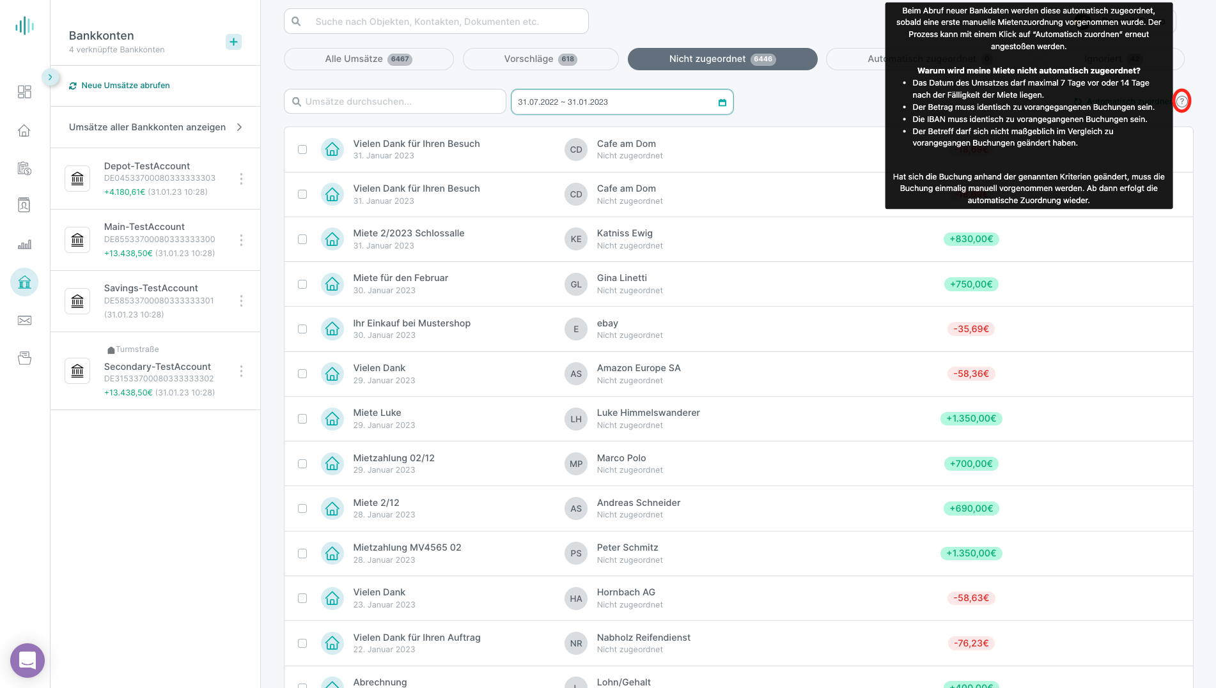
Task: Click the -76,23€ amount badge
Action: [x=971, y=643]
